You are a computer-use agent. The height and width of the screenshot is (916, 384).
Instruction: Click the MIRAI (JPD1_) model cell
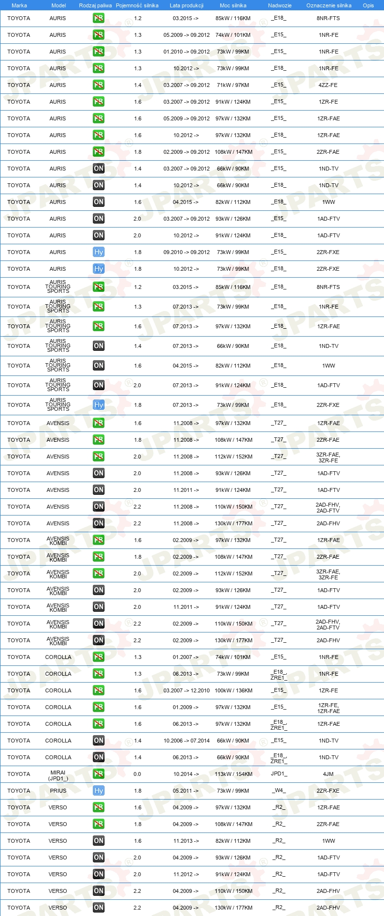click(x=58, y=775)
